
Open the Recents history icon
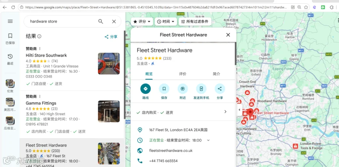10,56
